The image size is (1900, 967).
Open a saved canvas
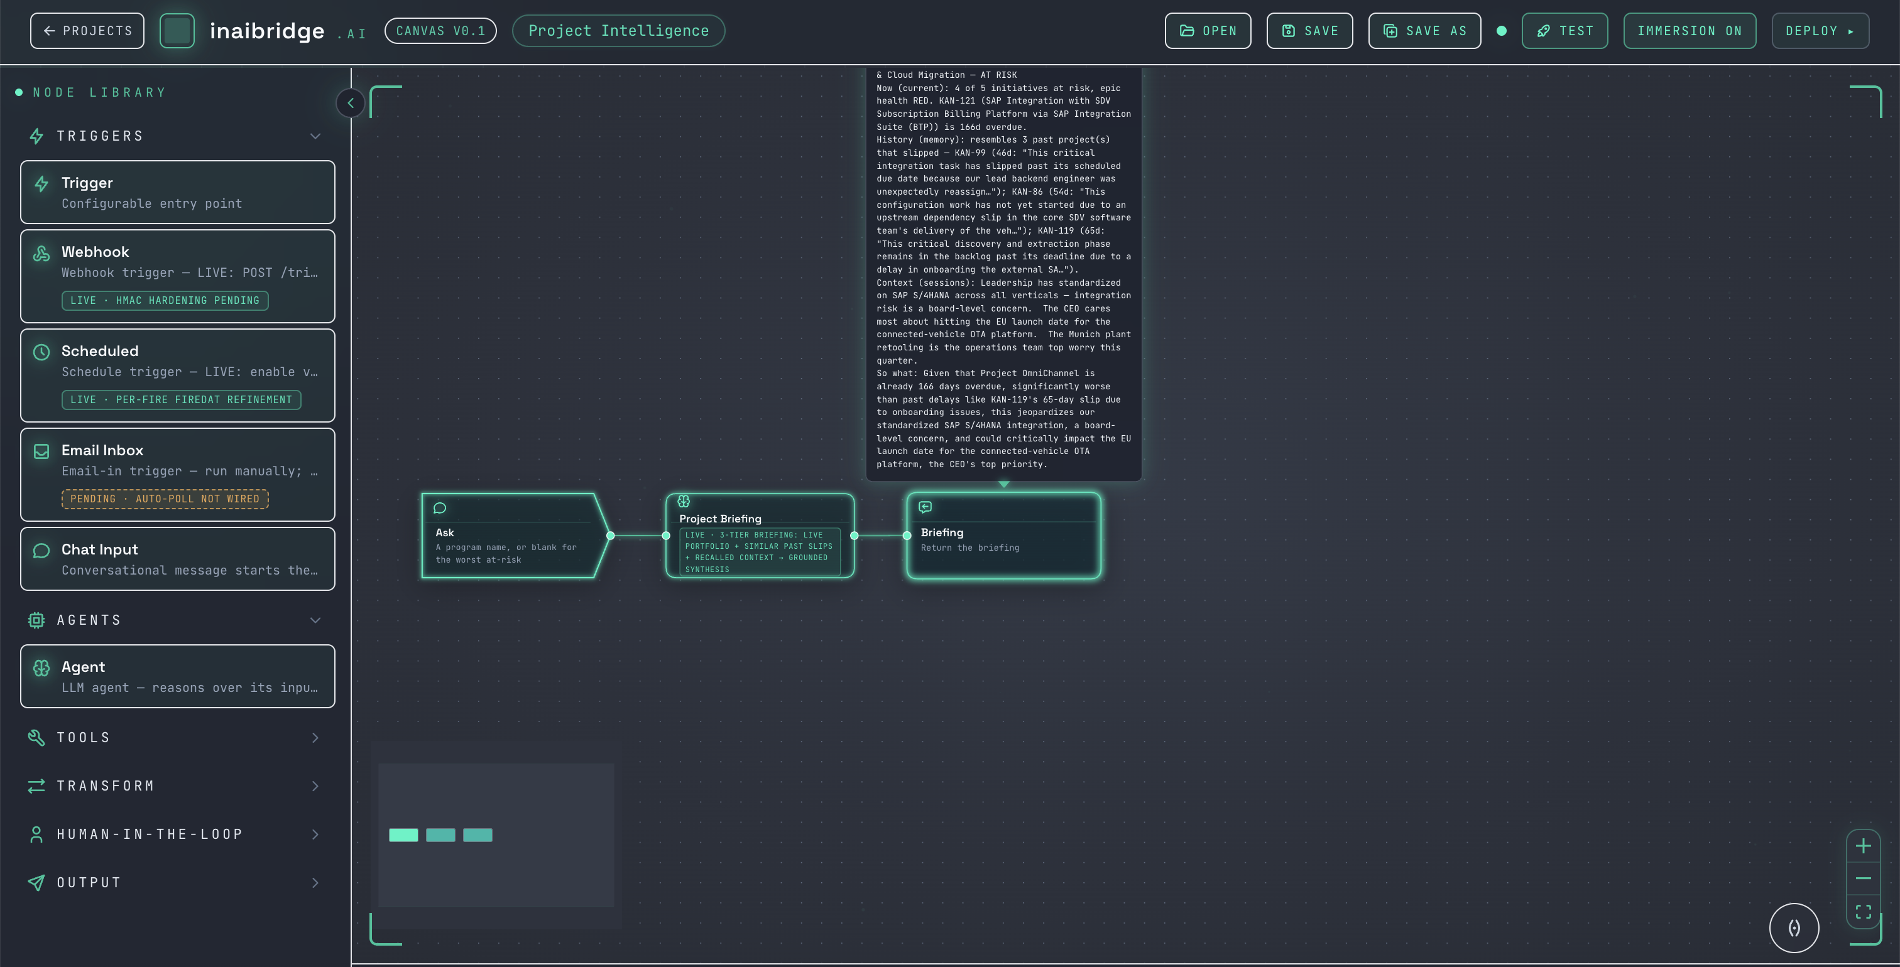[1208, 31]
